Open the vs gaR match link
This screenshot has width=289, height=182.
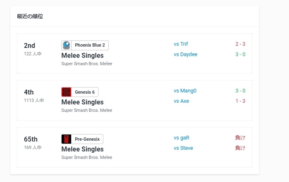[182, 138]
